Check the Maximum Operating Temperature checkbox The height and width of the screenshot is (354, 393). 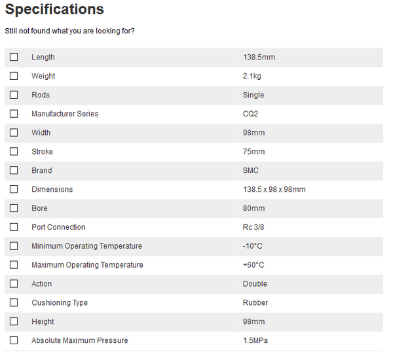(14, 265)
